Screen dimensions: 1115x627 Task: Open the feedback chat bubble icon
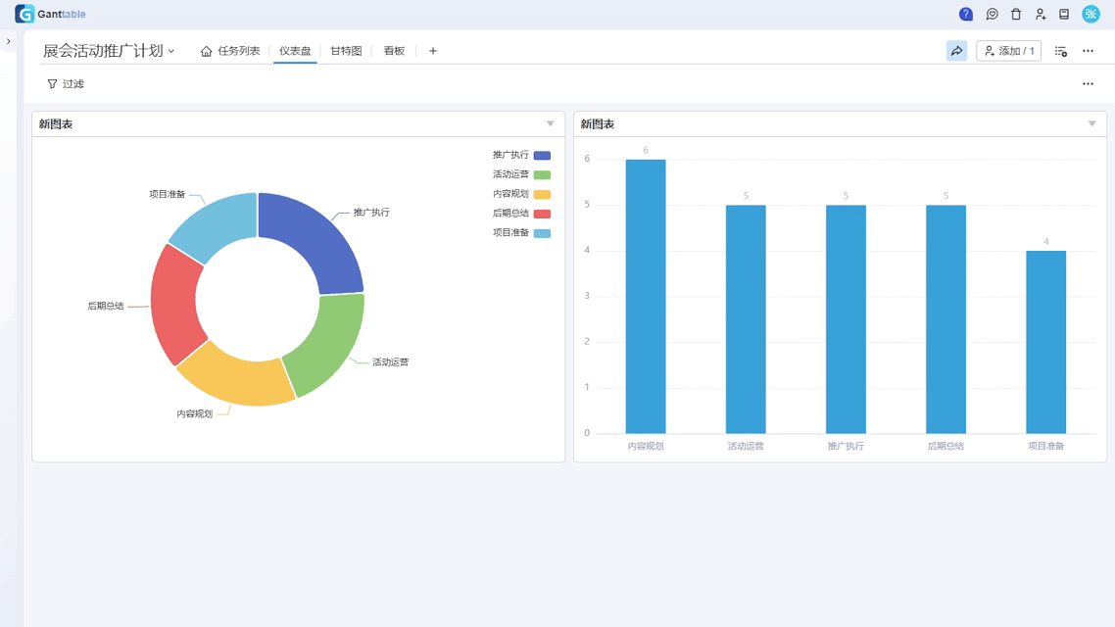[992, 14]
